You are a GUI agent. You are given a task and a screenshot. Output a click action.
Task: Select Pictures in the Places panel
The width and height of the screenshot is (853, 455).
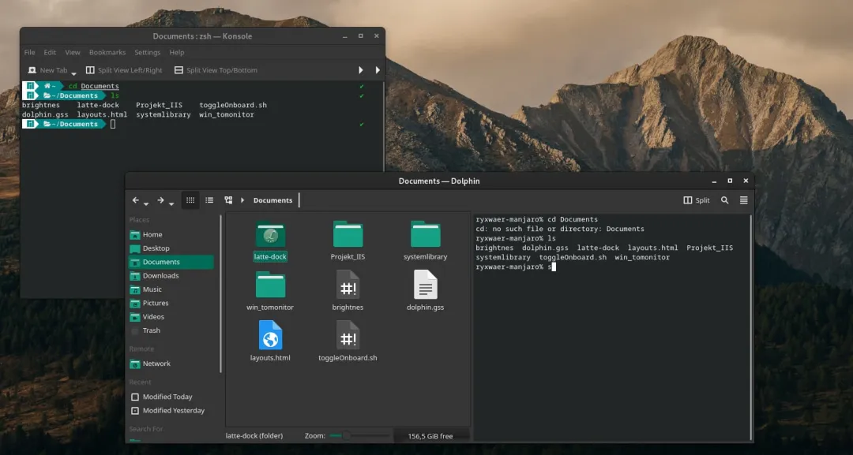coord(171,303)
